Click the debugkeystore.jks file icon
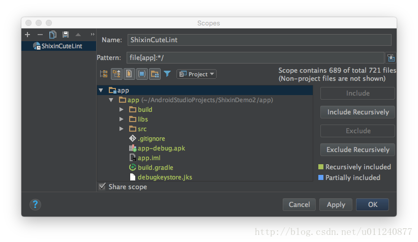The image size is (418, 242). tap(133, 177)
